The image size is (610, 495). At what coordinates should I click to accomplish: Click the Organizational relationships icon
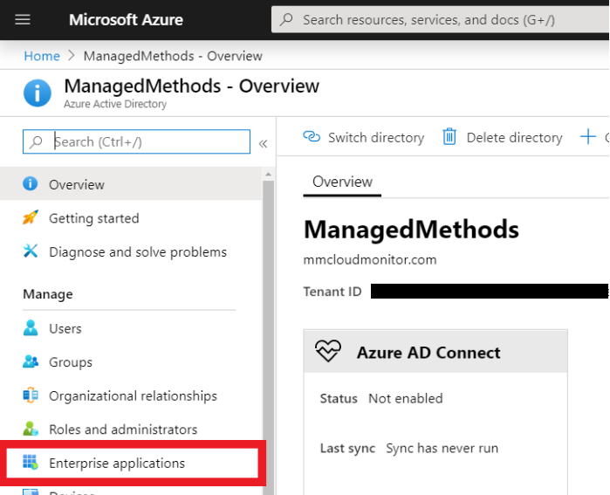(31, 395)
